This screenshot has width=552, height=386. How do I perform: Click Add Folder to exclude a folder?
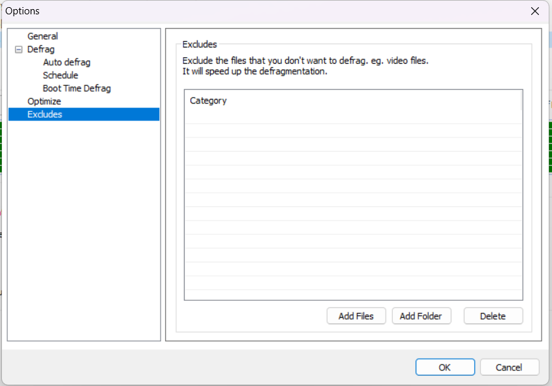[x=421, y=316]
